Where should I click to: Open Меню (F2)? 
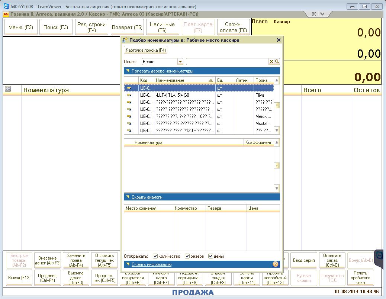pos(21,27)
